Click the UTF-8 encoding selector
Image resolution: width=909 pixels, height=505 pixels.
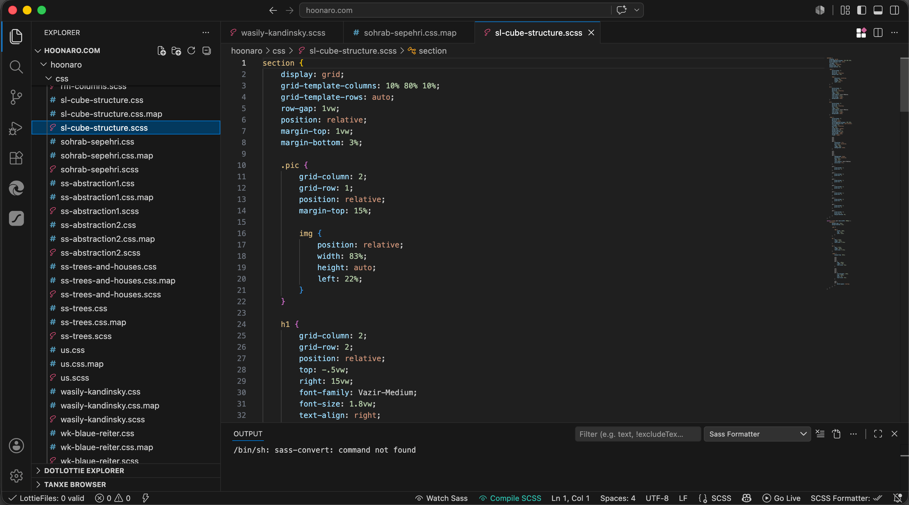click(657, 498)
